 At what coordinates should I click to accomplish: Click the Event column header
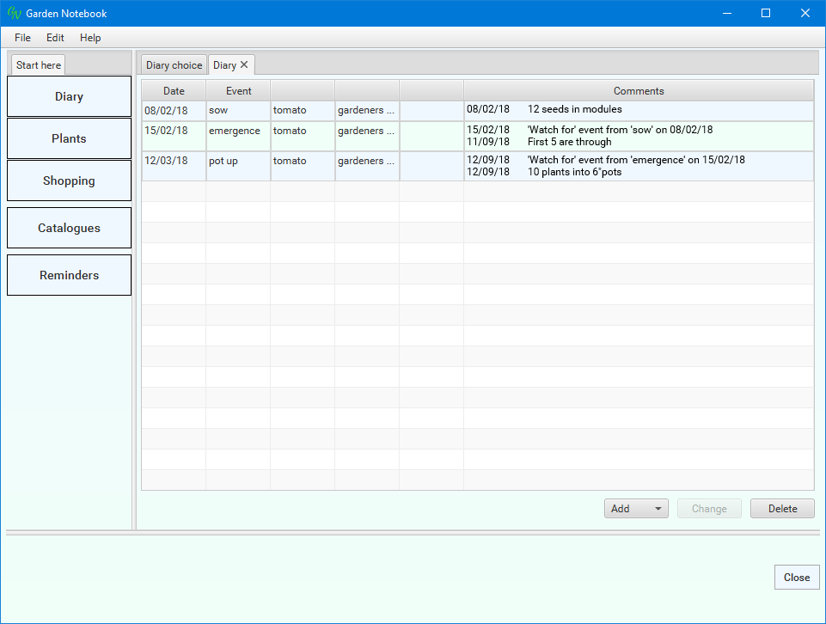238,91
